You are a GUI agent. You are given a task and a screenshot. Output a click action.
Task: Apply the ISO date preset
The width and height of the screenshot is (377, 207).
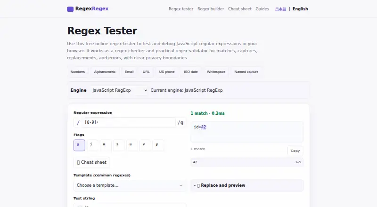pyautogui.click(x=191, y=72)
